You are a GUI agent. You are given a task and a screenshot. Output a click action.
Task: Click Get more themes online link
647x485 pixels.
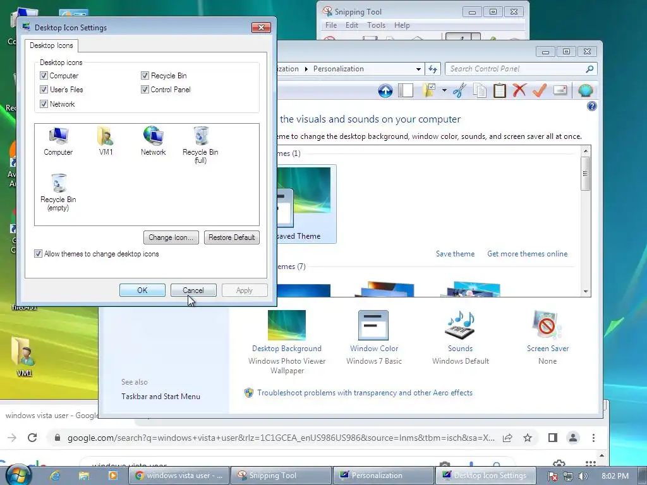(528, 254)
